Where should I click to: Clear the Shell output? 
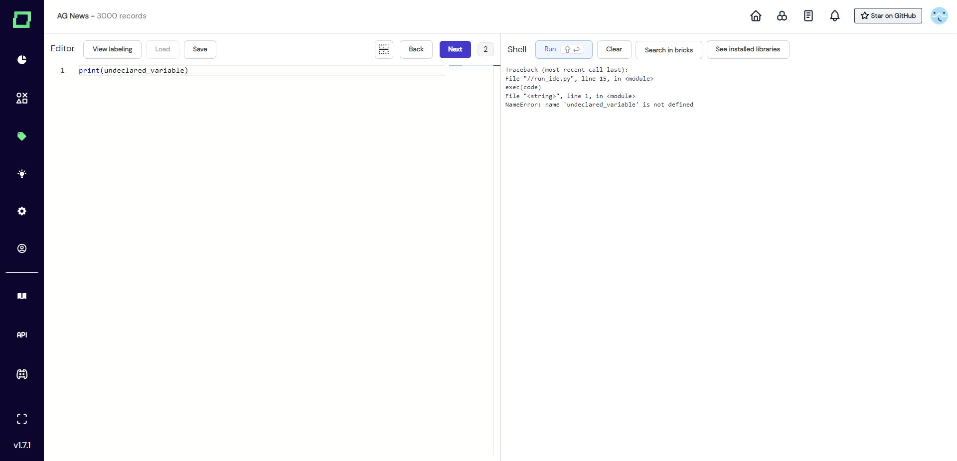coord(614,49)
